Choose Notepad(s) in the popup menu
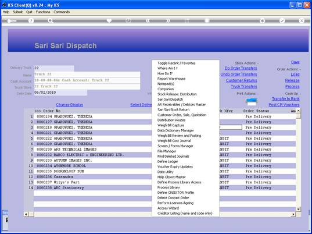 pos(166,84)
